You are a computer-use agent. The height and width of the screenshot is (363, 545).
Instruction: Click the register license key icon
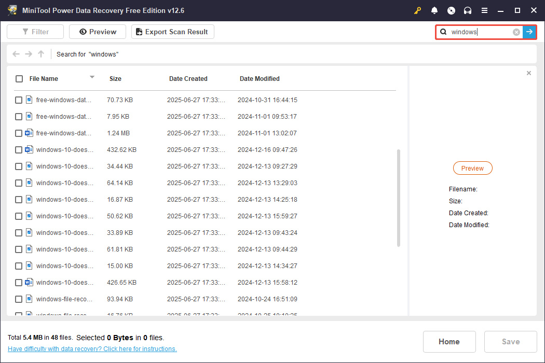pos(418,10)
